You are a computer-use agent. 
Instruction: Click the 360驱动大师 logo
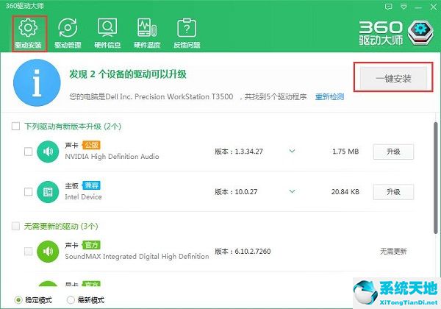(x=396, y=33)
